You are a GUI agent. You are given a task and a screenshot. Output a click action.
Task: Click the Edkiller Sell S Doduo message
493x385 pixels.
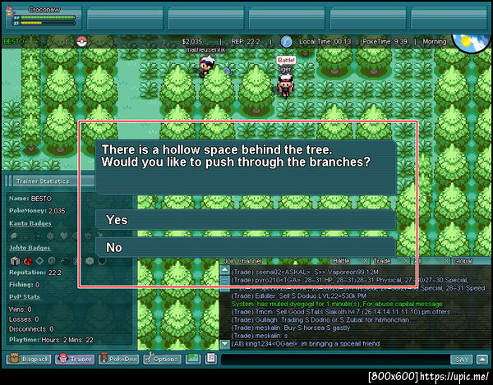pos(299,296)
